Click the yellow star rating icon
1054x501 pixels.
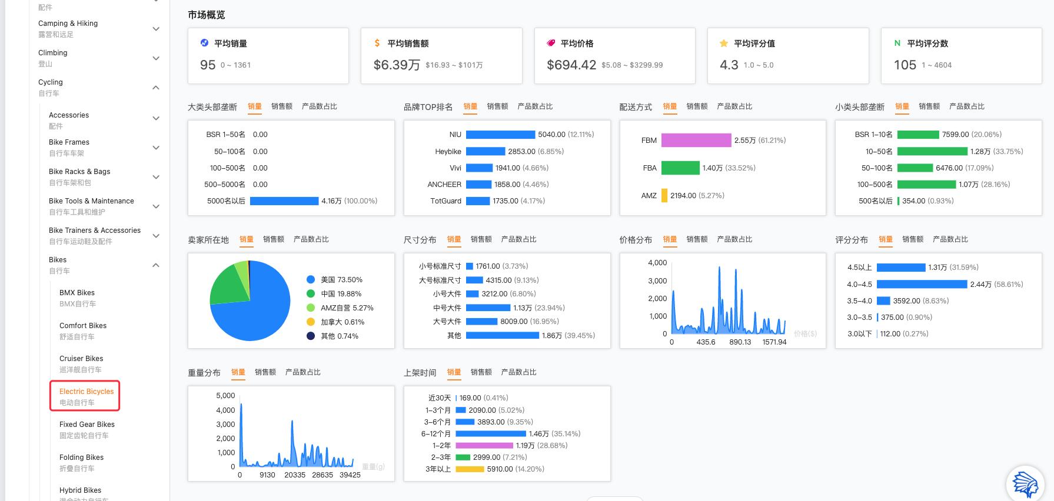pyautogui.click(x=724, y=43)
